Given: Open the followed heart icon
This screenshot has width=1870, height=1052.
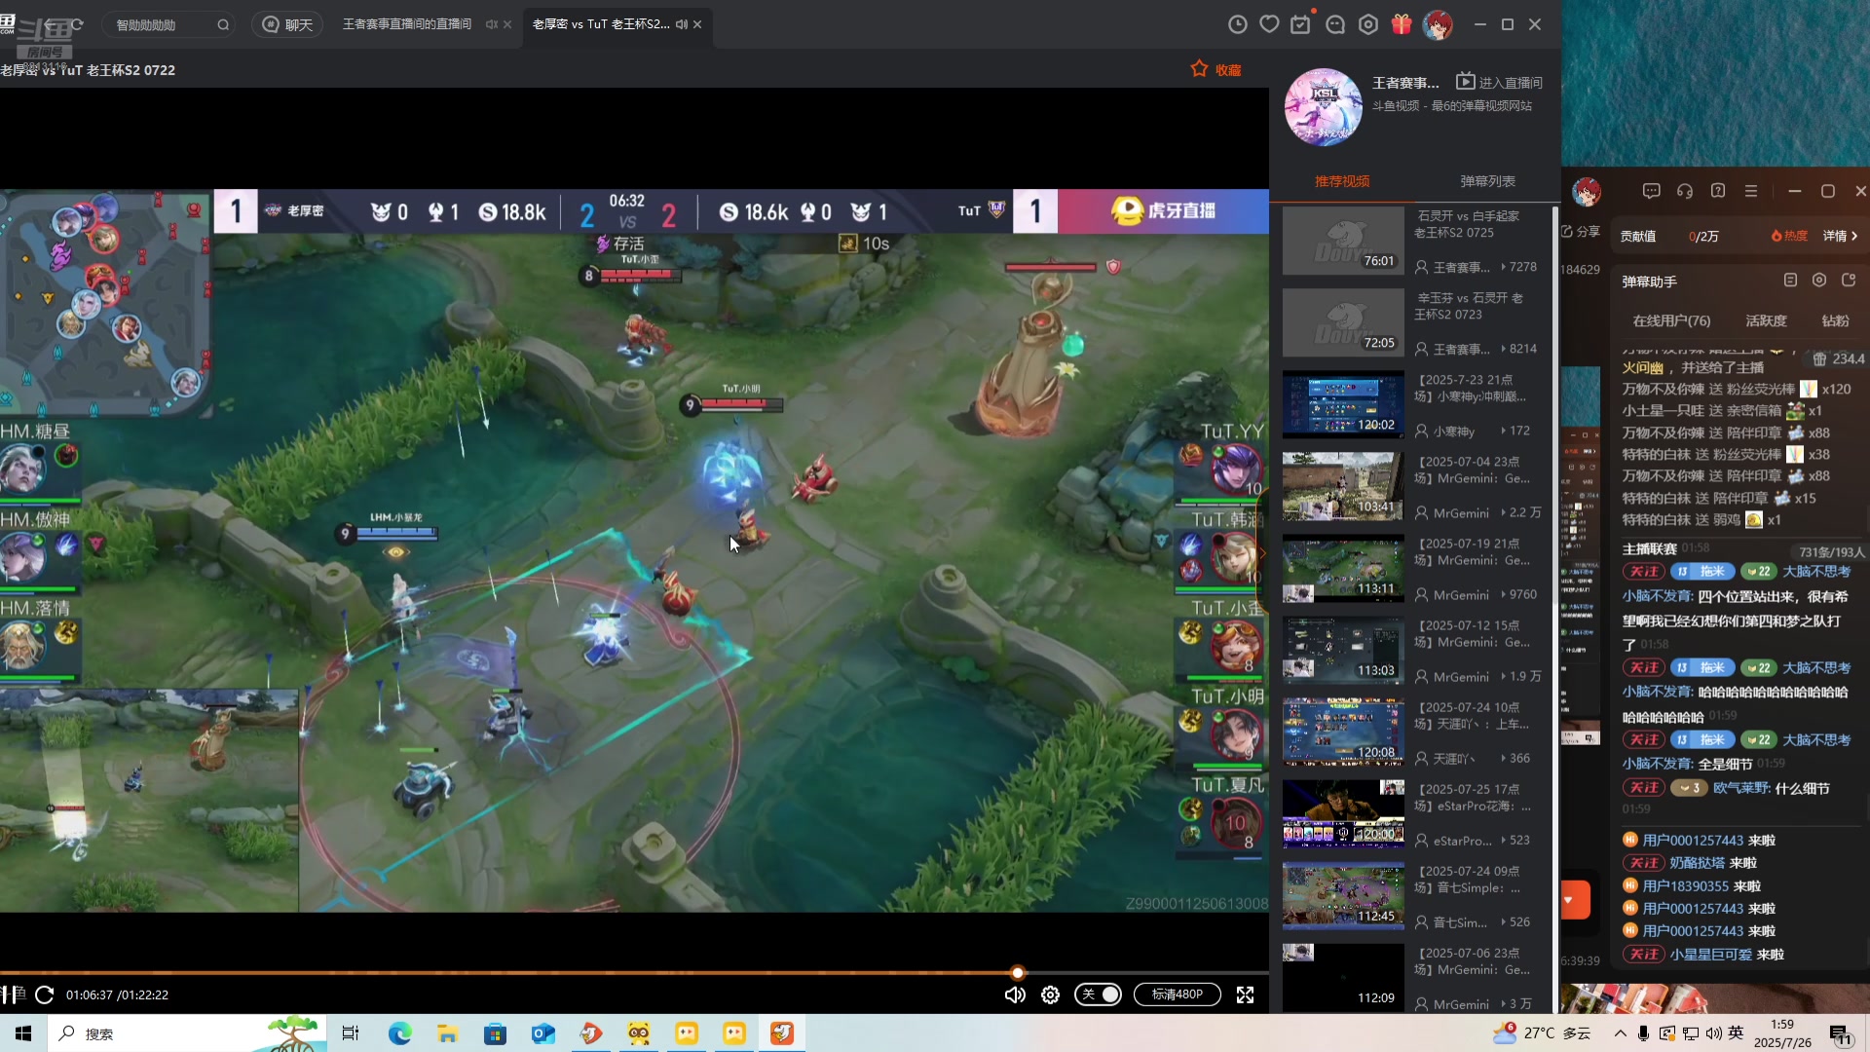Looking at the screenshot, I should click(1269, 24).
